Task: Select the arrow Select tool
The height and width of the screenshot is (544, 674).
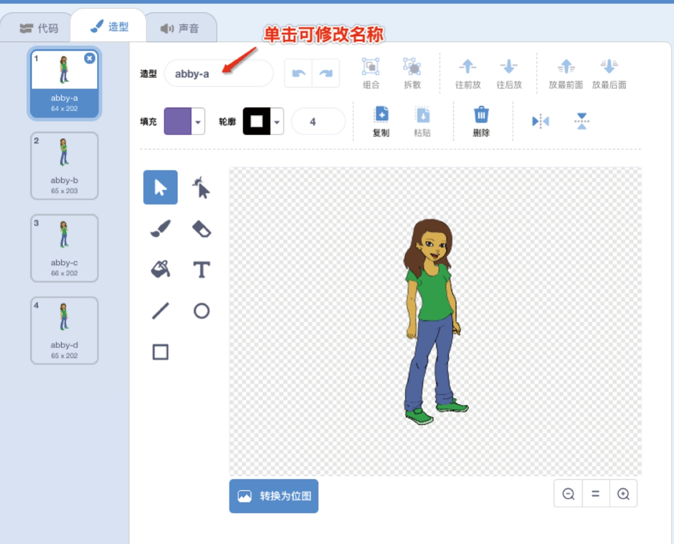Action: pos(160,187)
